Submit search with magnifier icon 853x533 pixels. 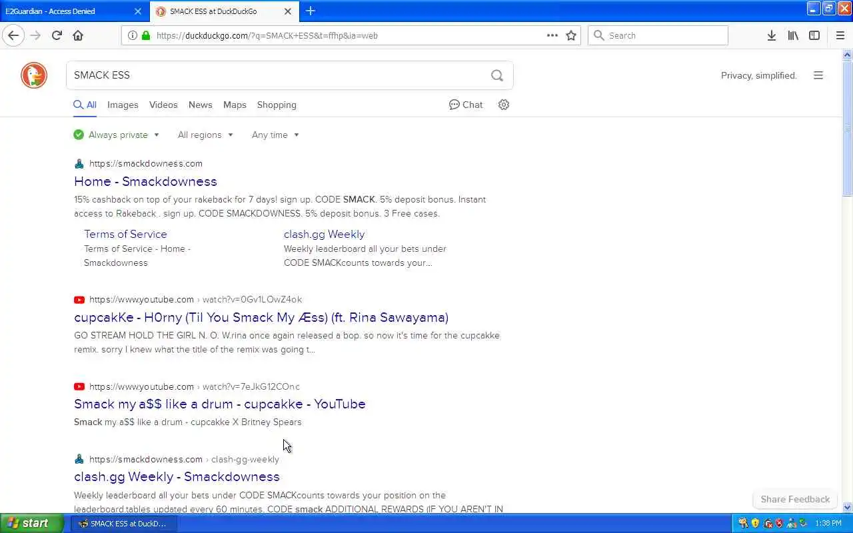point(497,75)
